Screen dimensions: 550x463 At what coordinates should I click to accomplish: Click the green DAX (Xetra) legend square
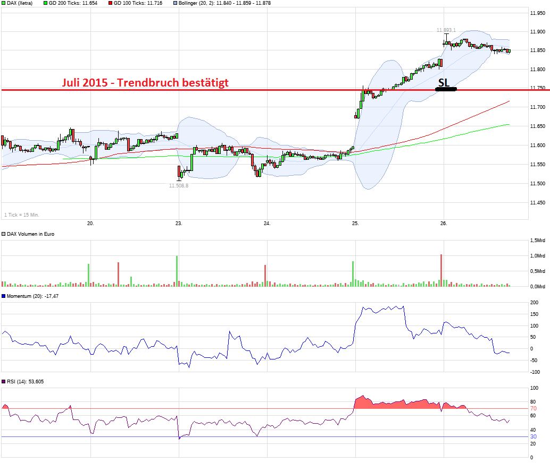(4, 3)
